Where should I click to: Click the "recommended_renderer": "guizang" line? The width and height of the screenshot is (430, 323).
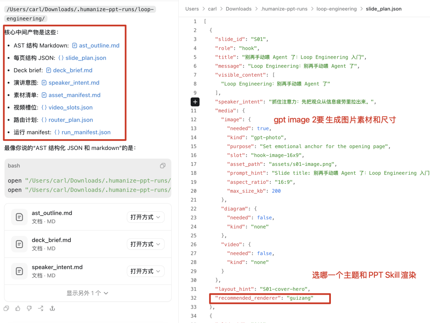264,298
